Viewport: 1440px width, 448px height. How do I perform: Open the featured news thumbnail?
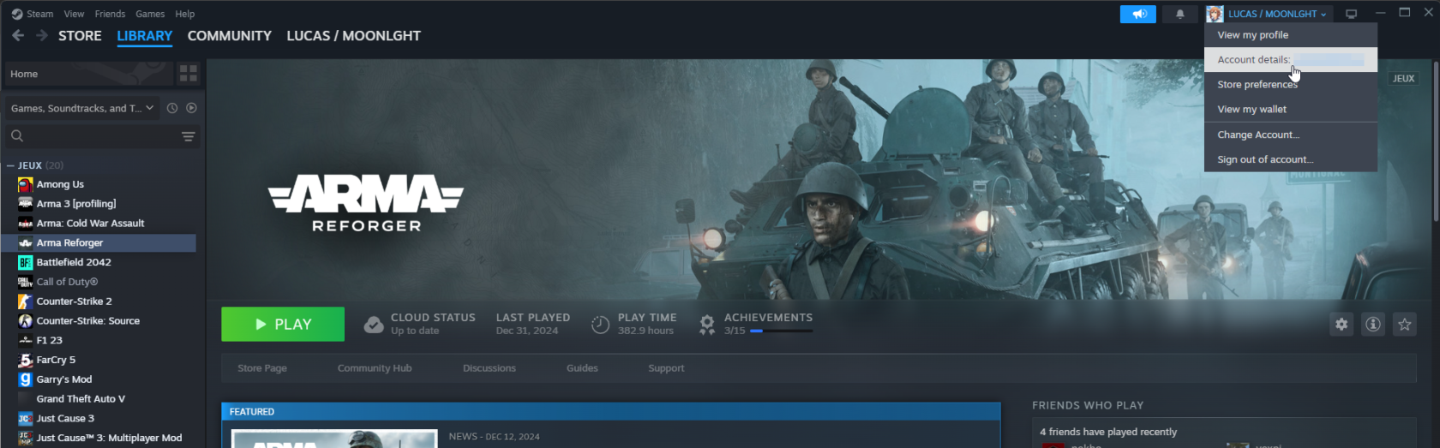(x=335, y=439)
